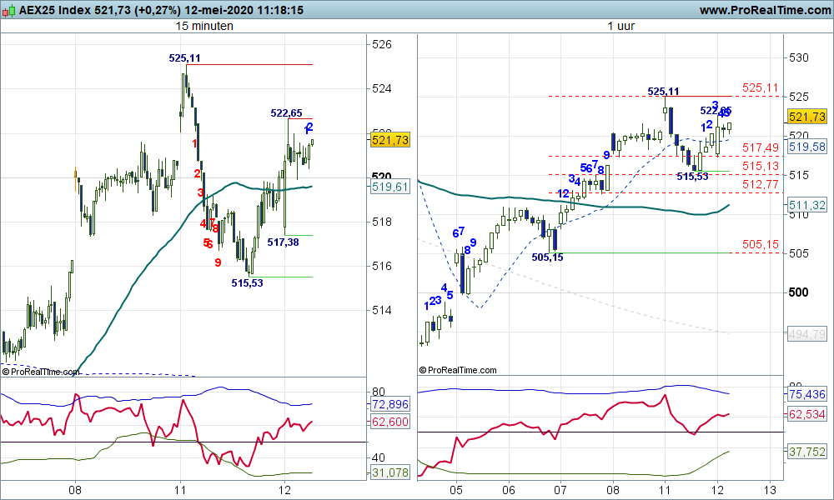Click date label 13 on 1 uur time axis

(769, 489)
